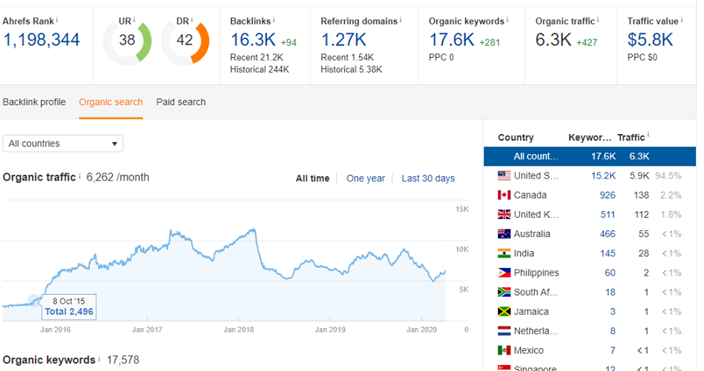The image size is (704, 371).
Task: Switch chart to Last 30 days
Action: point(428,178)
